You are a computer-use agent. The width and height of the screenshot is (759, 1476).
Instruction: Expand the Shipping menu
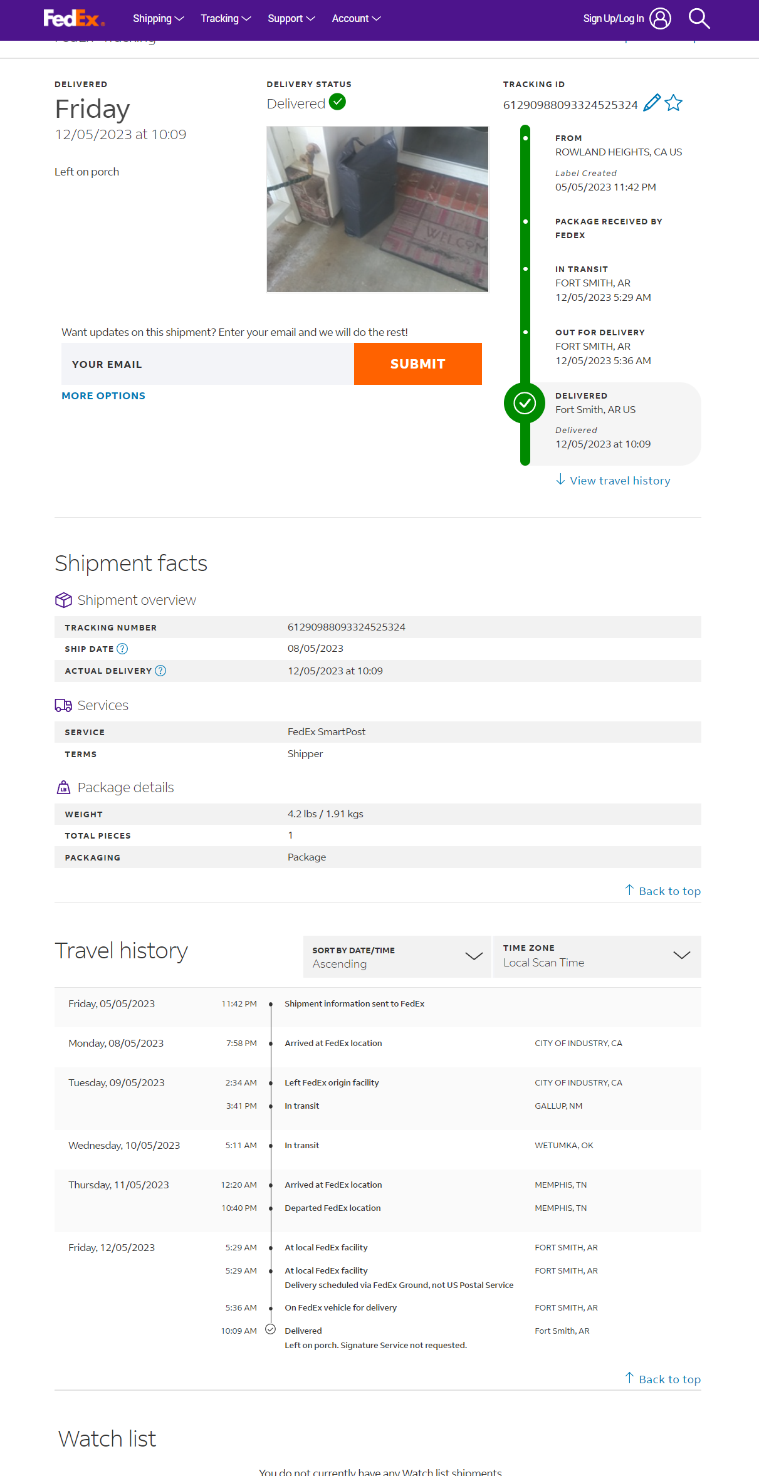pyautogui.click(x=158, y=19)
